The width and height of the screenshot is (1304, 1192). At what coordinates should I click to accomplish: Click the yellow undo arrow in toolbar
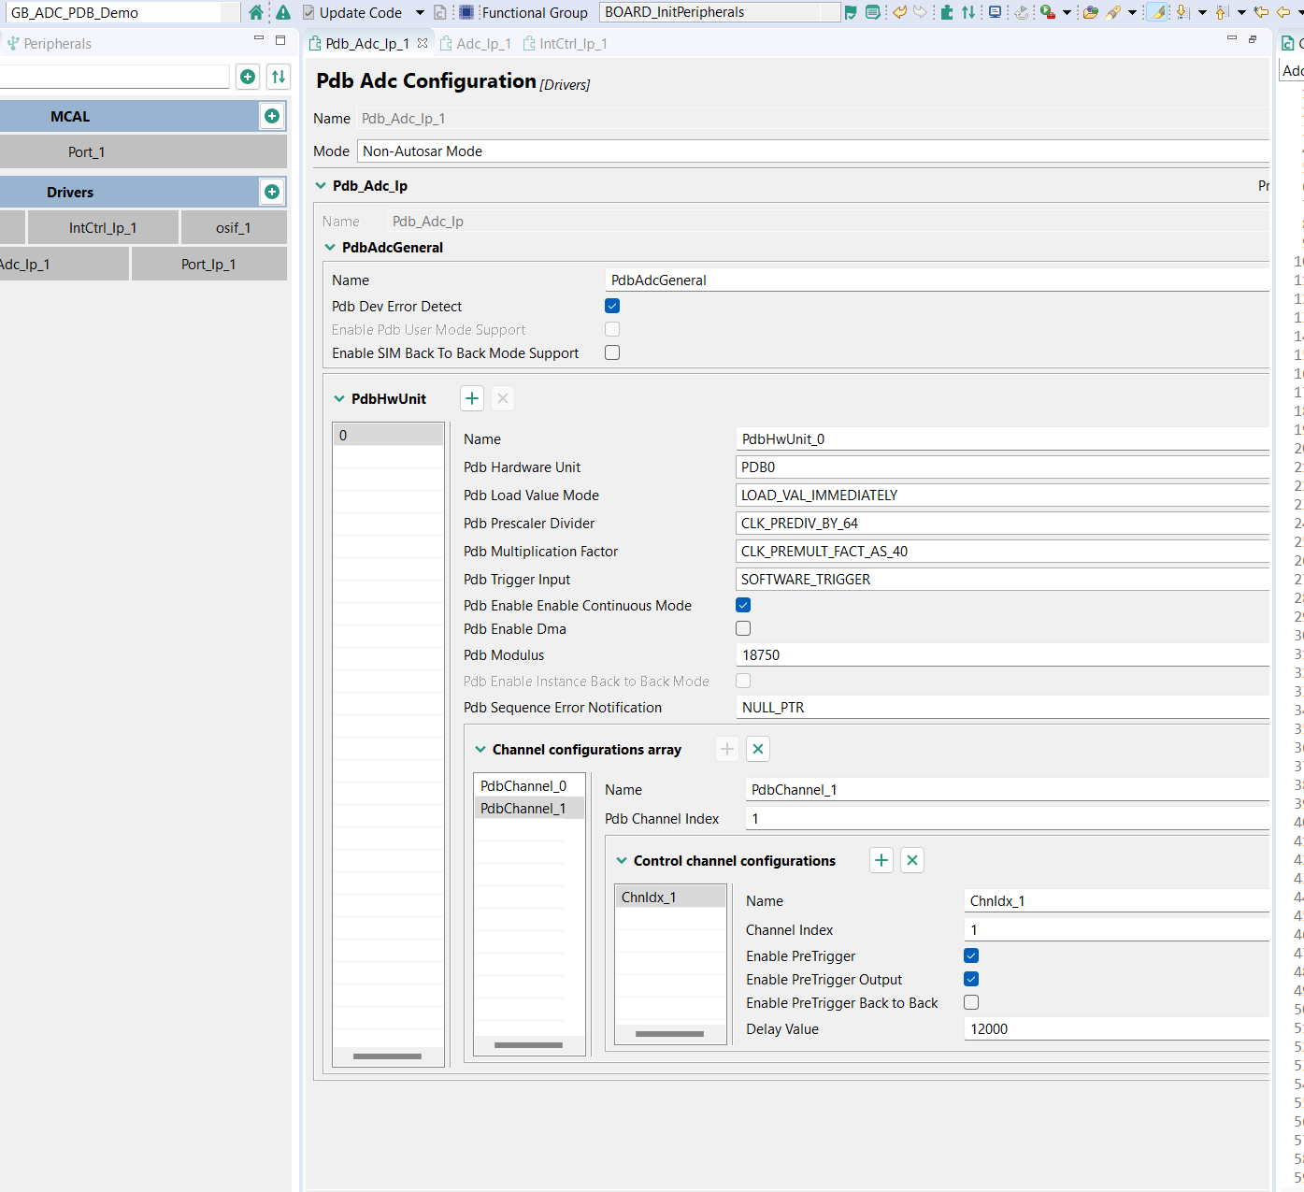pos(899,12)
